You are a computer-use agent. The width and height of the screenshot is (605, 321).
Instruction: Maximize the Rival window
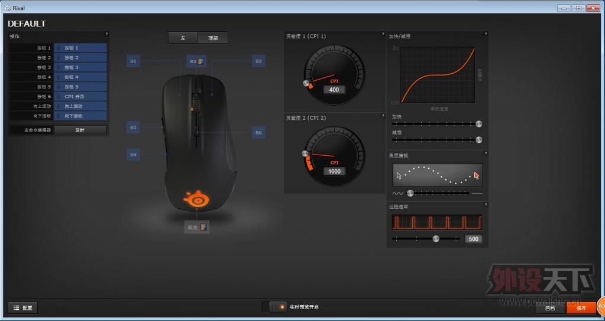(x=578, y=8)
